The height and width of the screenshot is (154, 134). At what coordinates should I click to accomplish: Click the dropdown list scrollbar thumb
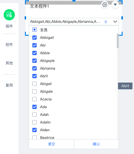coord(118,41)
